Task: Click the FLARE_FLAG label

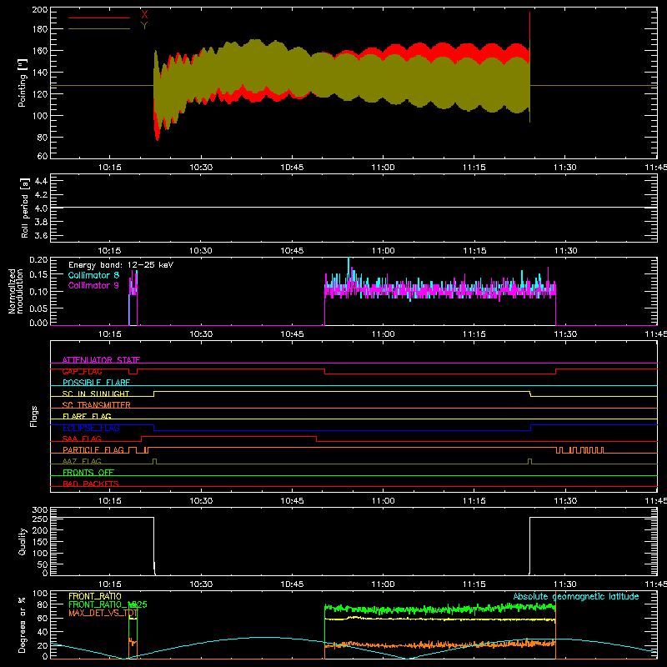Action: click(87, 416)
